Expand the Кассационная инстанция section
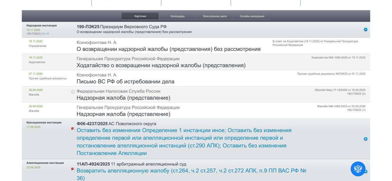The height and width of the screenshot is (181, 392). pyautogui.click(x=365, y=138)
